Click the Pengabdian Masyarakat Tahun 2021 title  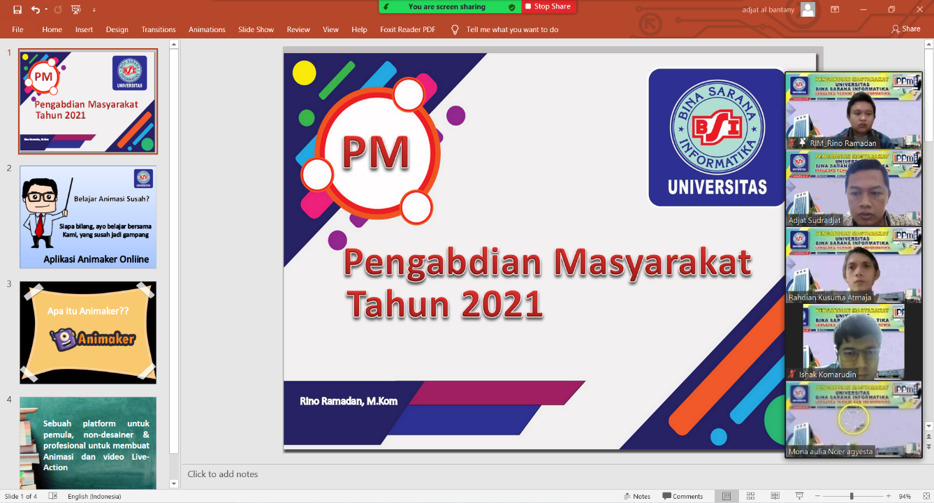[x=547, y=283]
